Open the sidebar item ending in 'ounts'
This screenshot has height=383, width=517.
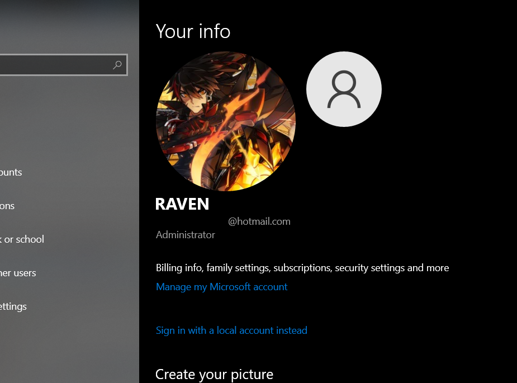11,172
